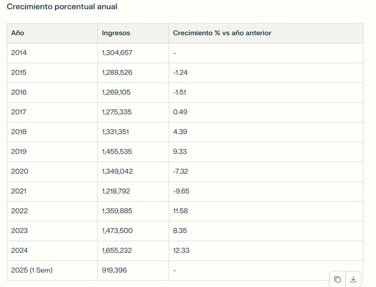
Task: Click the 'Crecimiento % vs año anterior' header
Action: 222,33
